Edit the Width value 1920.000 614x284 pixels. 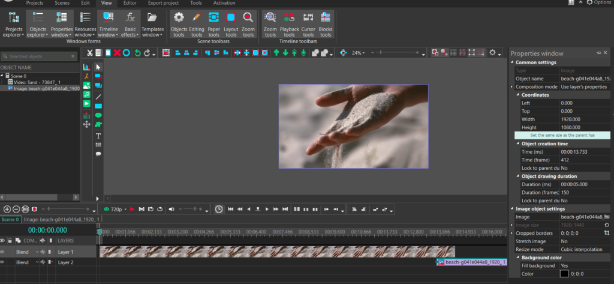[x=585, y=119]
